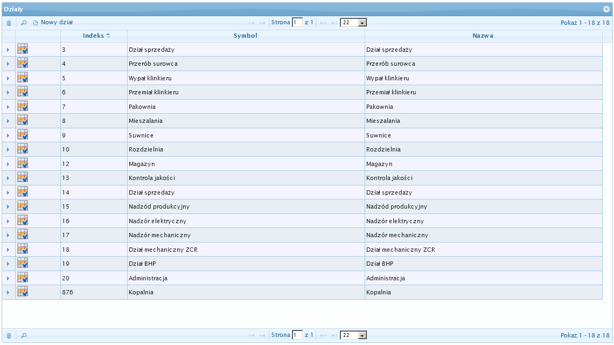Click the grid icon in Suwnice row
The height and width of the screenshot is (345, 614).
pyautogui.click(x=23, y=135)
